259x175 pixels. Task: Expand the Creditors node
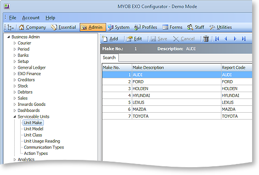15,80
